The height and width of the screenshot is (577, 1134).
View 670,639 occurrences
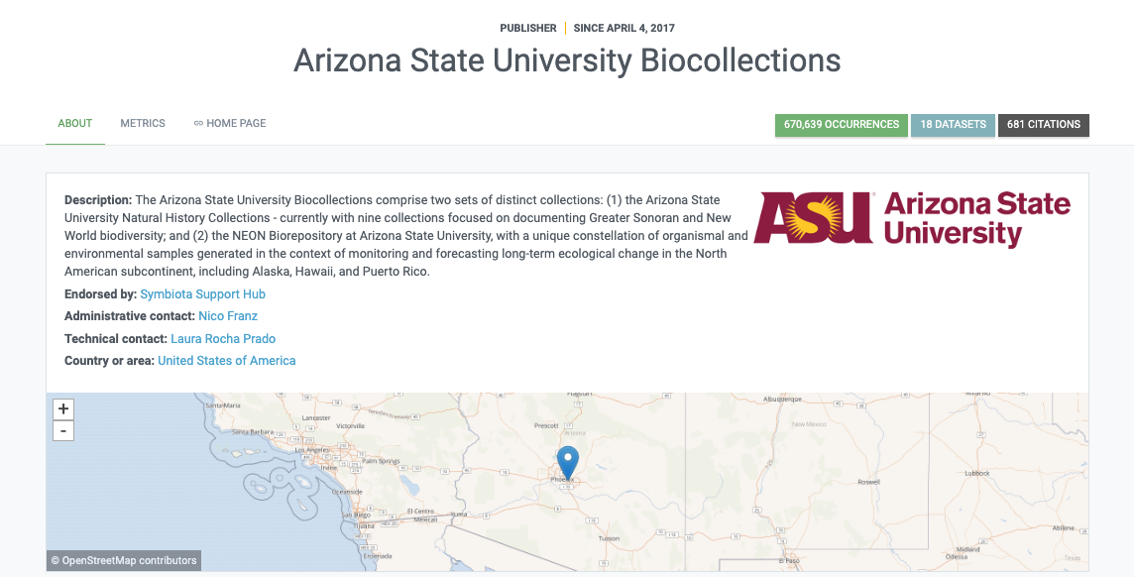pos(842,124)
